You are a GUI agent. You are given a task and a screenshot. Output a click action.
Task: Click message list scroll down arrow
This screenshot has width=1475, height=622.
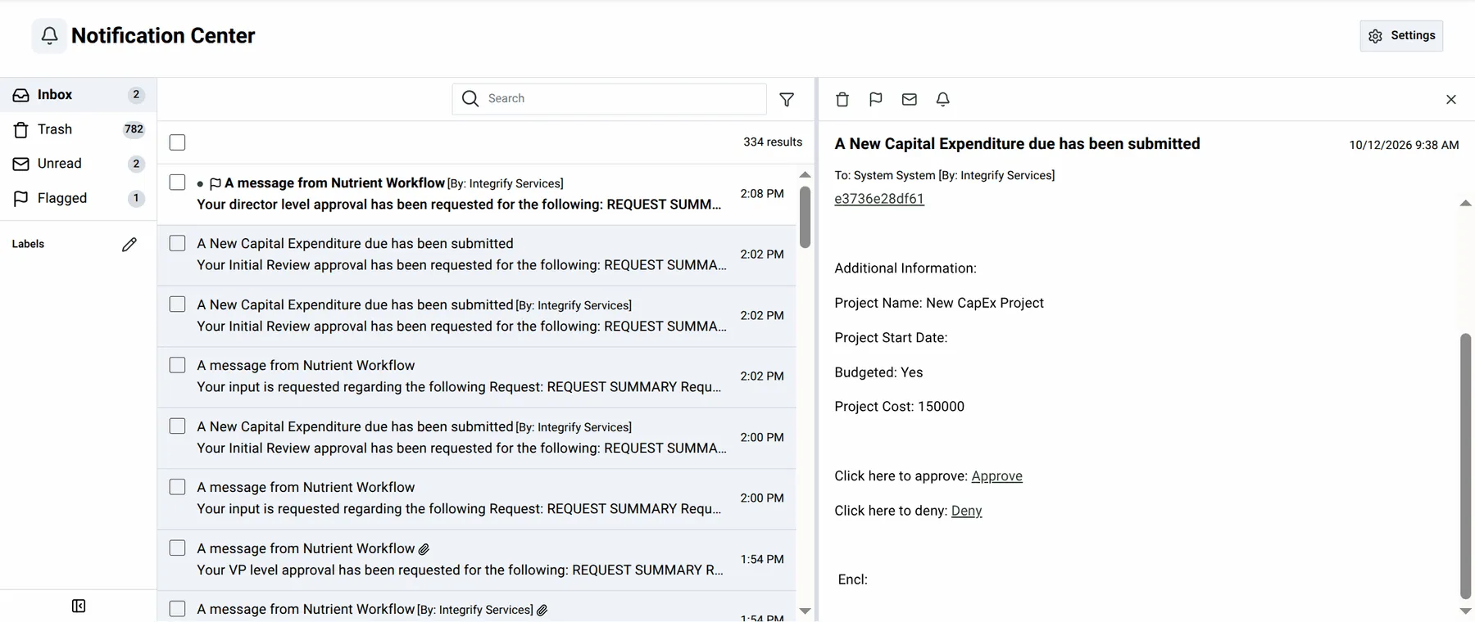tap(805, 611)
